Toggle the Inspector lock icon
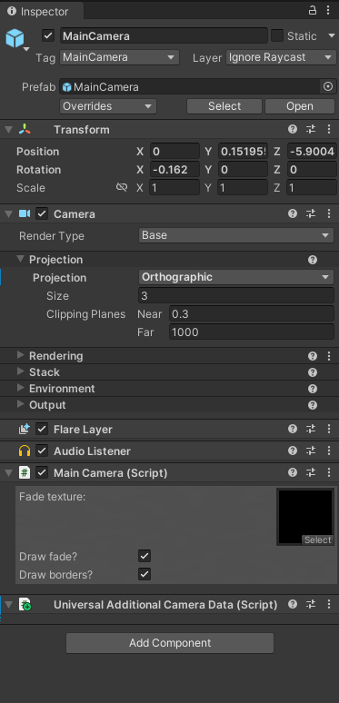 coord(312,10)
